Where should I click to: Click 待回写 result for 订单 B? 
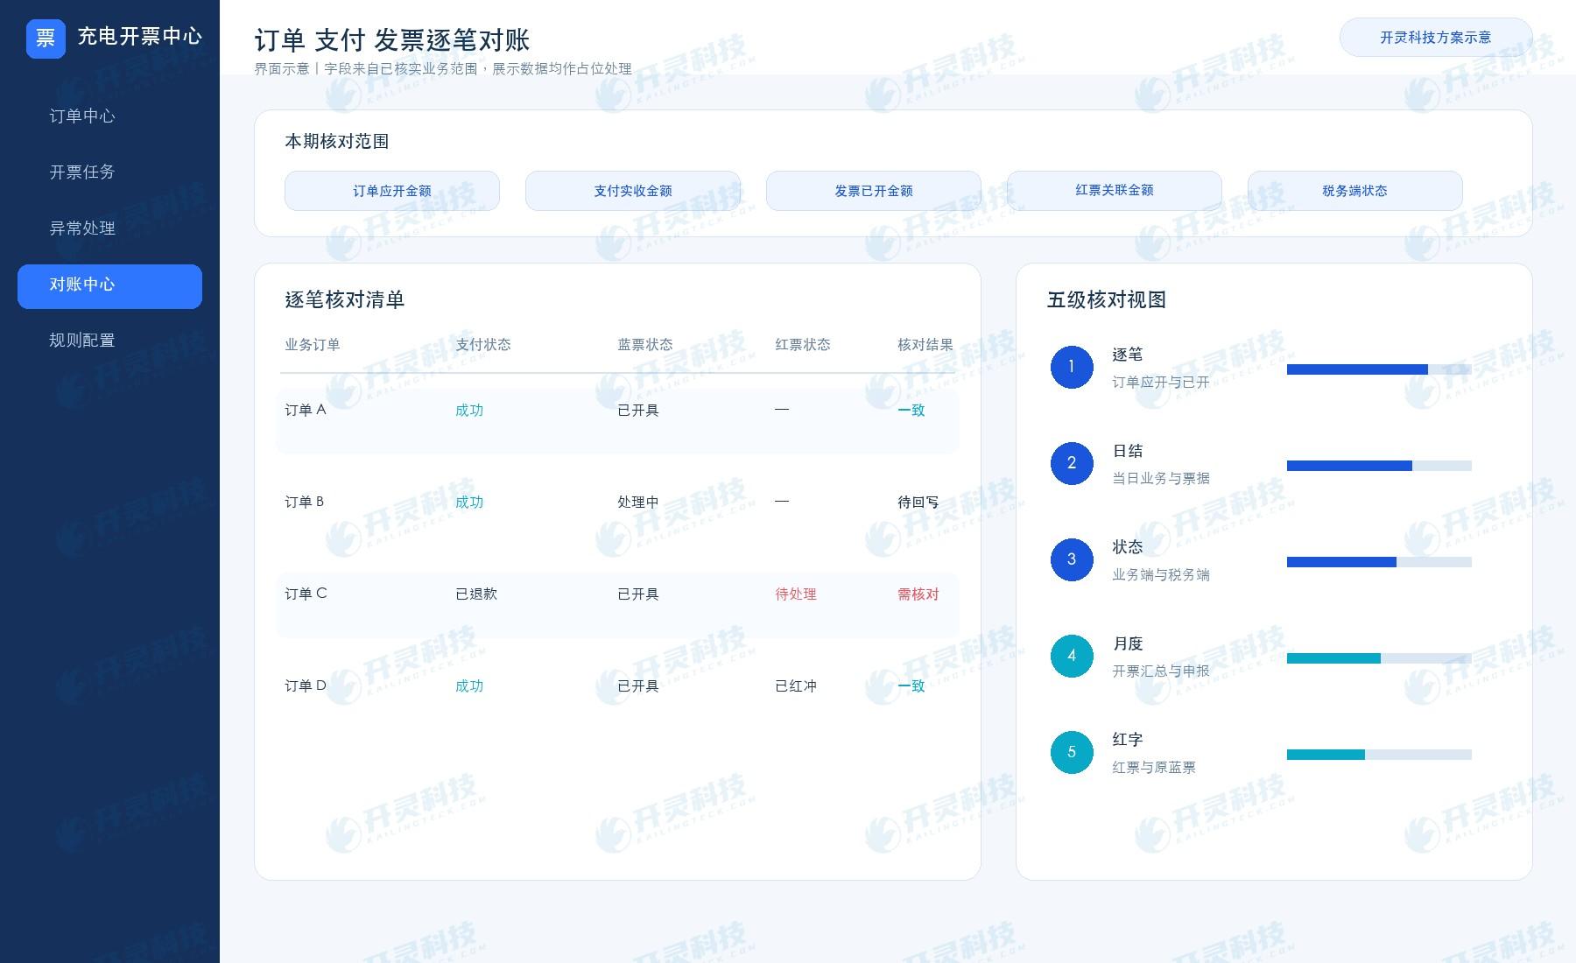[x=918, y=503]
